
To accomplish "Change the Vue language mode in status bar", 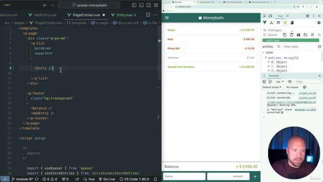I will [x=89, y=179].
